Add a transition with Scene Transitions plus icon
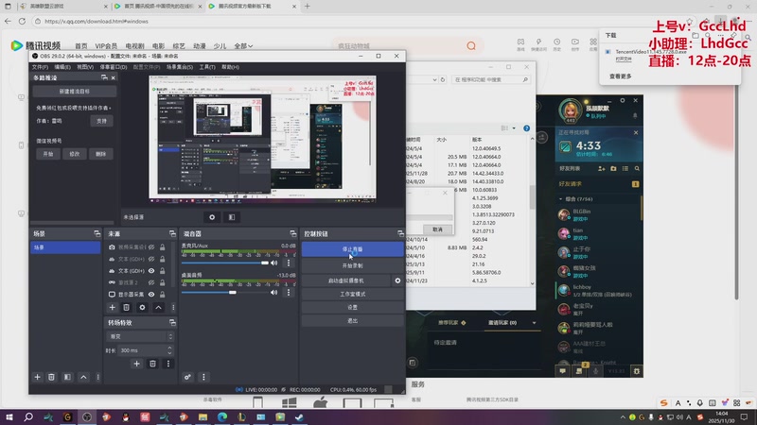The image size is (757, 425). [x=136, y=364]
